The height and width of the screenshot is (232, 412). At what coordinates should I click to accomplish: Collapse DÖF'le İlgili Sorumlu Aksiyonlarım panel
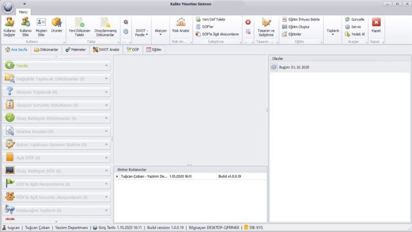point(106,197)
